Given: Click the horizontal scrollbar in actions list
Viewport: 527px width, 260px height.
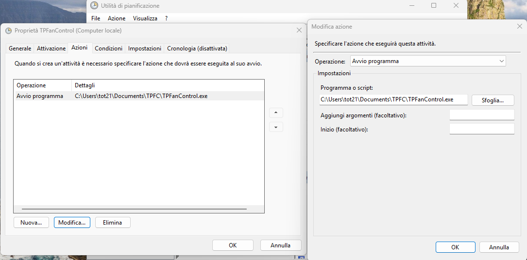Looking at the screenshot, I should tap(134, 209).
